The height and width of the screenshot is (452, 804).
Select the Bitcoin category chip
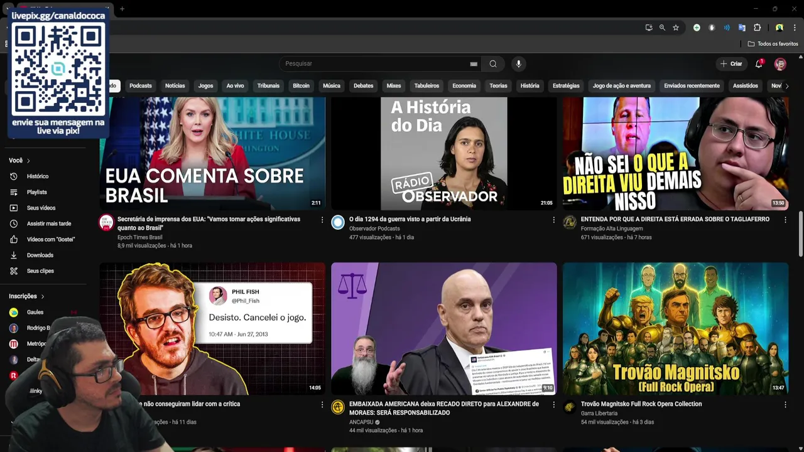(301, 86)
